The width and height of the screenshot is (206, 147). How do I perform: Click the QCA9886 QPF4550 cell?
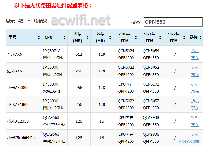[151, 138]
